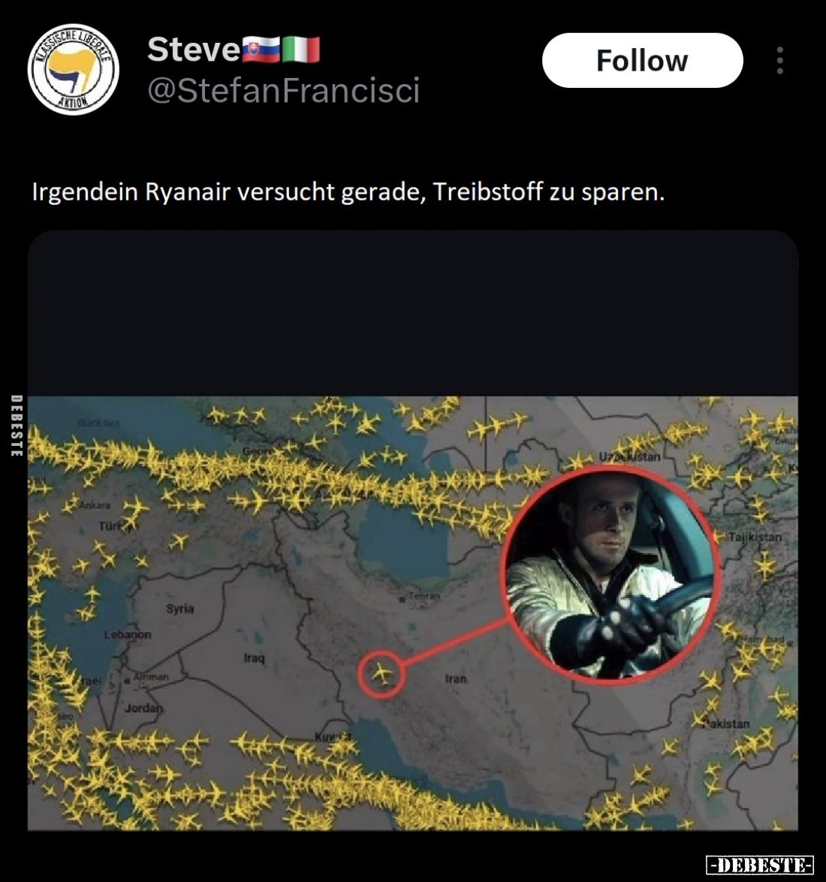Click the Follow button
The image size is (826, 882).
point(642,60)
